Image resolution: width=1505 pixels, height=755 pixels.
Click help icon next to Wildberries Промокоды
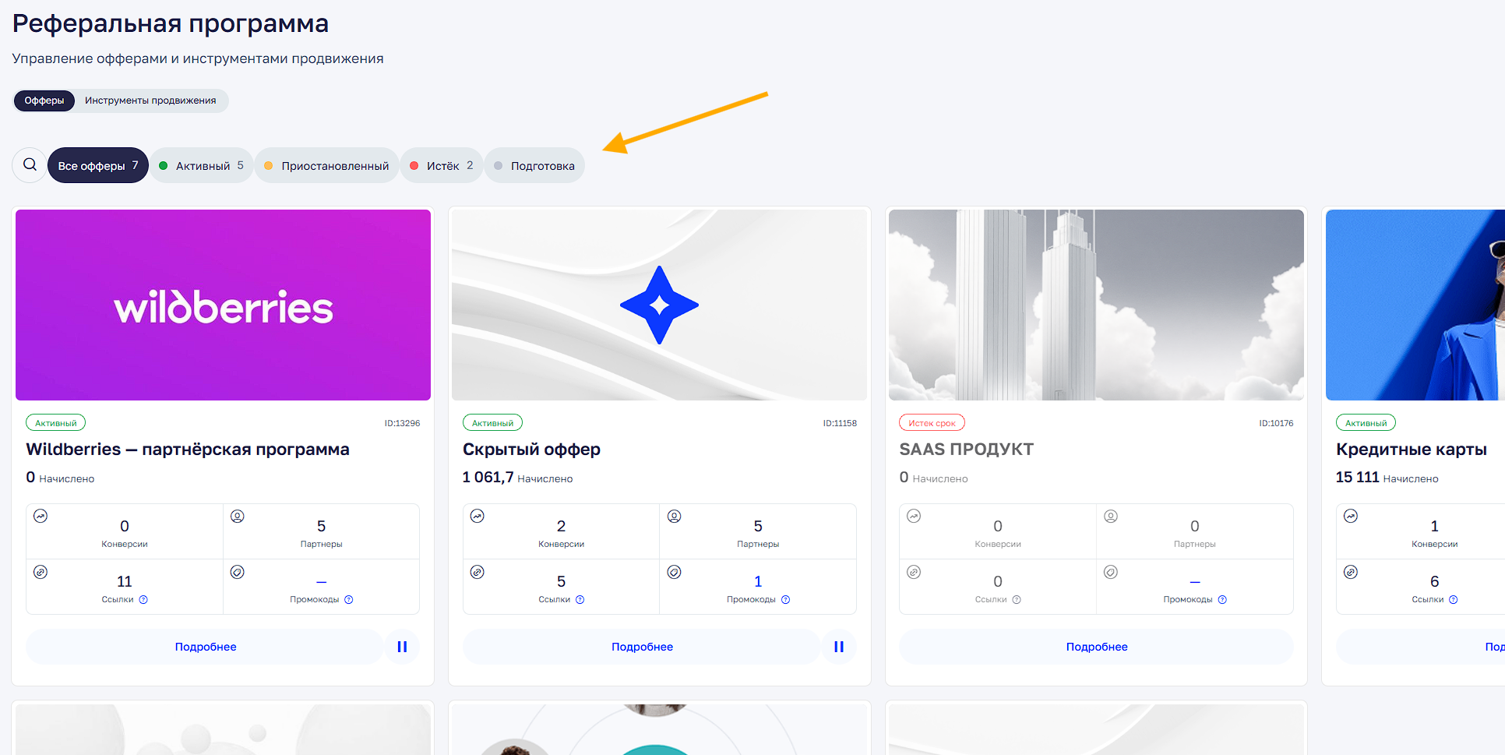tap(349, 600)
